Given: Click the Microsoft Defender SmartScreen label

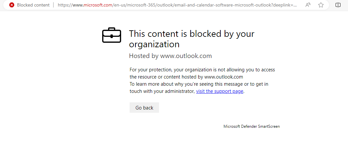Looking at the screenshot, I should 251,126.
